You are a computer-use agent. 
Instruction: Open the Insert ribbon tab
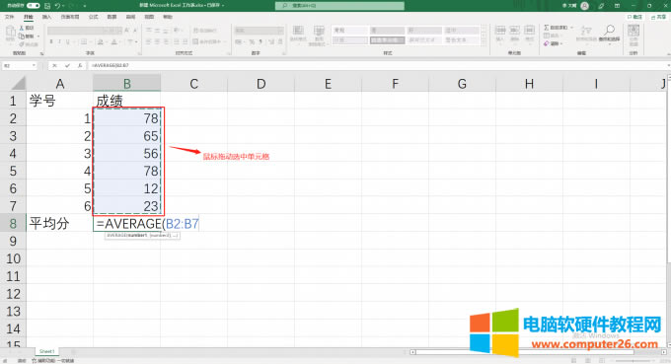pos(46,17)
